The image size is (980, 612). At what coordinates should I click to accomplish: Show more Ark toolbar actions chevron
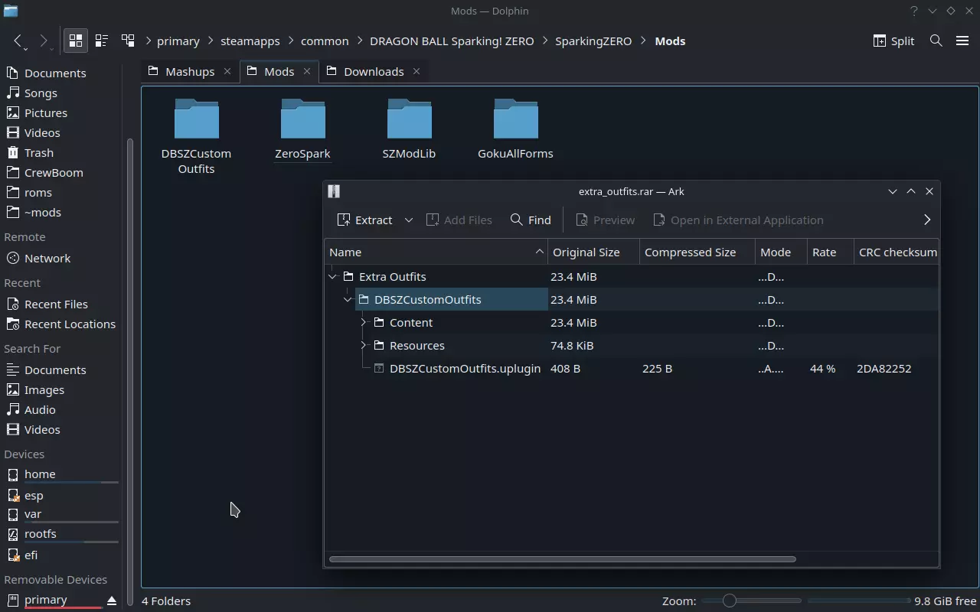point(927,220)
